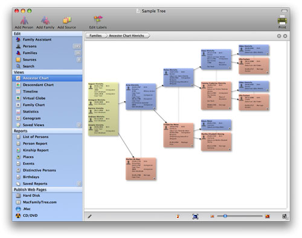This screenshot has height=238, width=302.
Task: Click the small icon left of the fit-to-window icon
Action: click(x=178, y=216)
